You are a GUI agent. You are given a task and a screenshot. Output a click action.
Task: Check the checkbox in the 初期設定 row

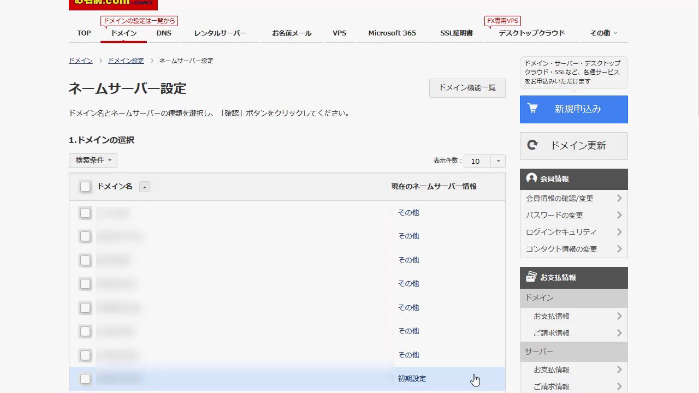click(85, 379)
